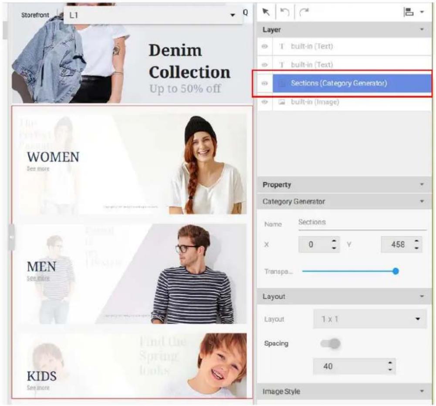436x406 pixels.
Task: Click the Sections layer type icon
Action: (282, 83)
